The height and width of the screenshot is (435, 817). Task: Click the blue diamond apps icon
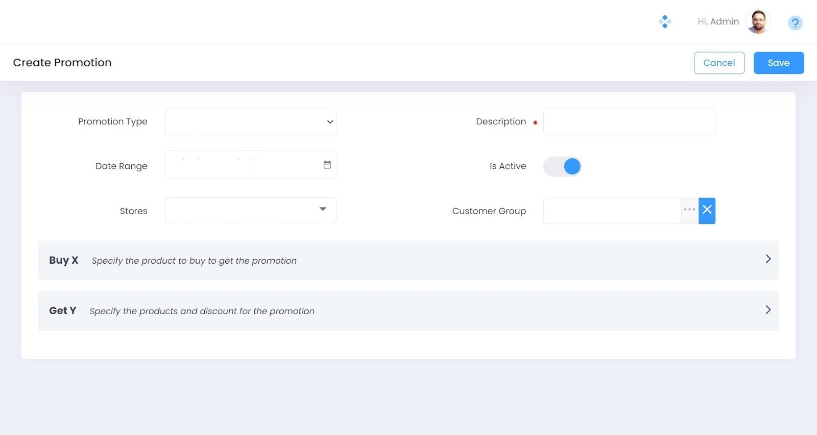[664, 21]
